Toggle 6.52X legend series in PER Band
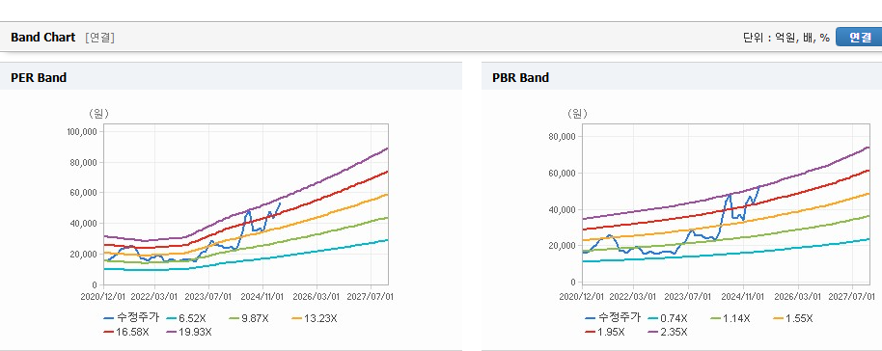 (187, 318)
